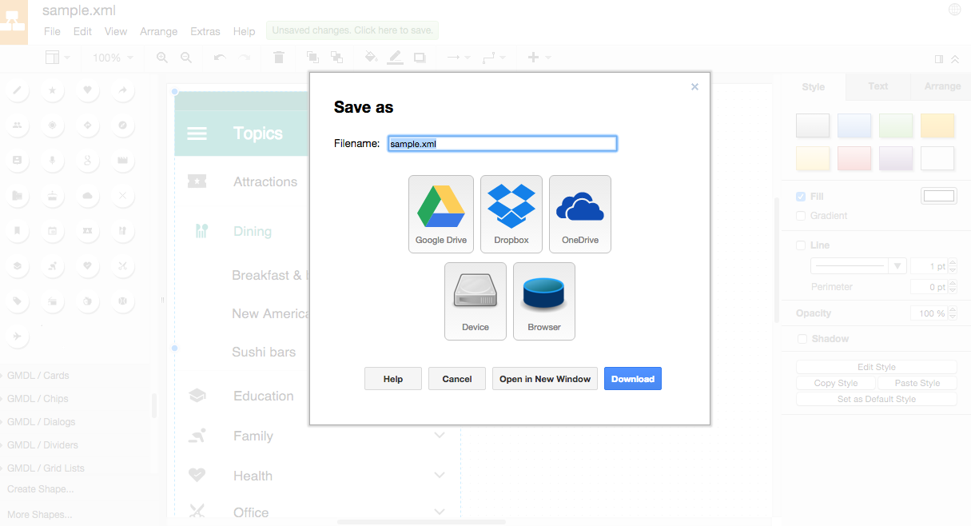Expand the GMDL / Cards section
971x526 pixels.
coord(38,376)
